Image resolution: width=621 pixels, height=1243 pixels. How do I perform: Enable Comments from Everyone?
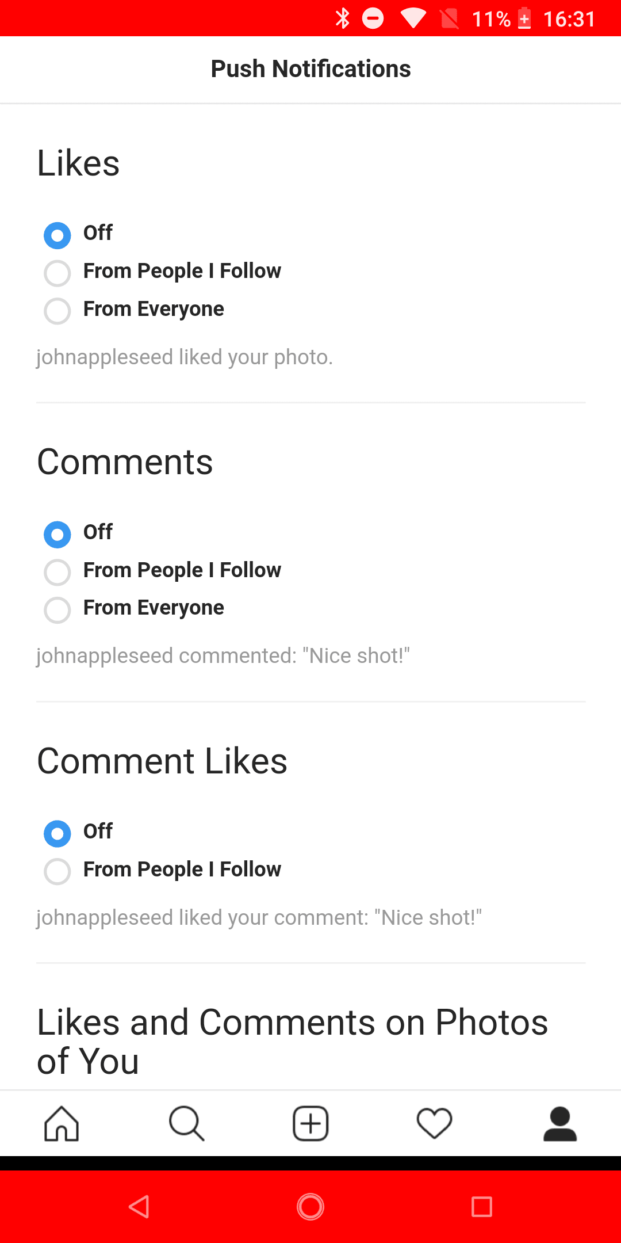[x=57, y=609]
